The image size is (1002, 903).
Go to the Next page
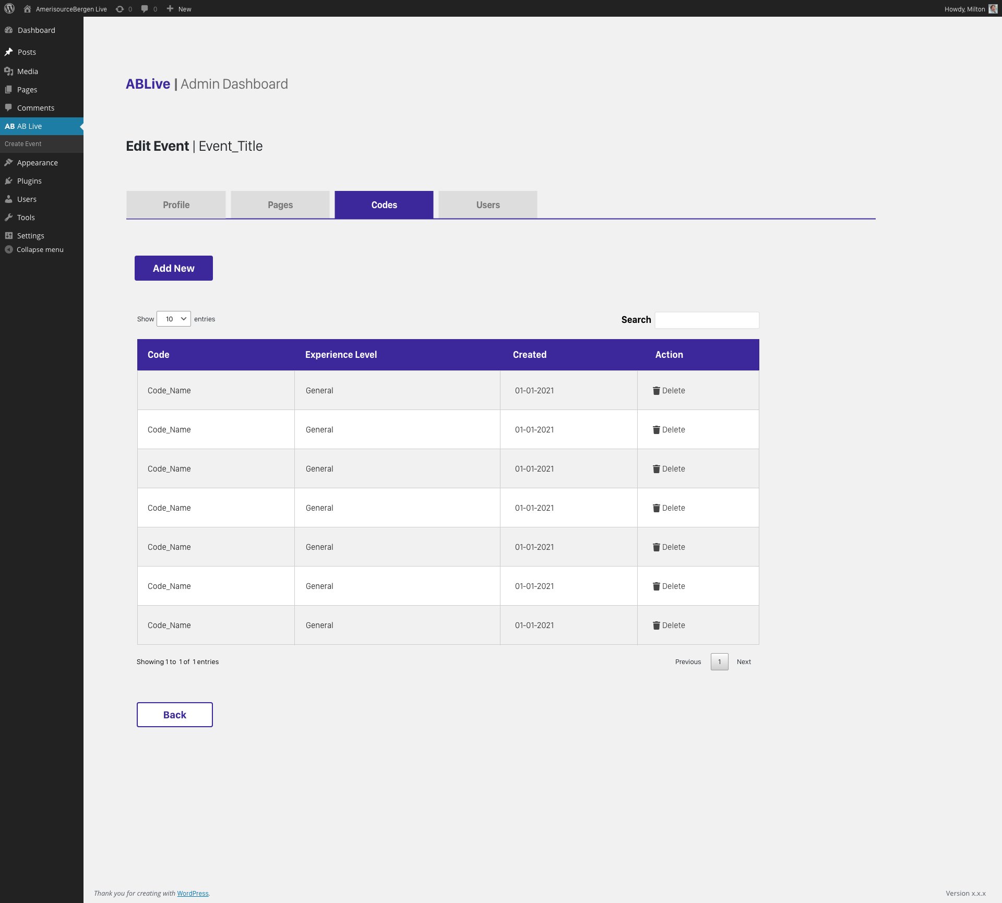pyautogui.click(x=744, y=661)
